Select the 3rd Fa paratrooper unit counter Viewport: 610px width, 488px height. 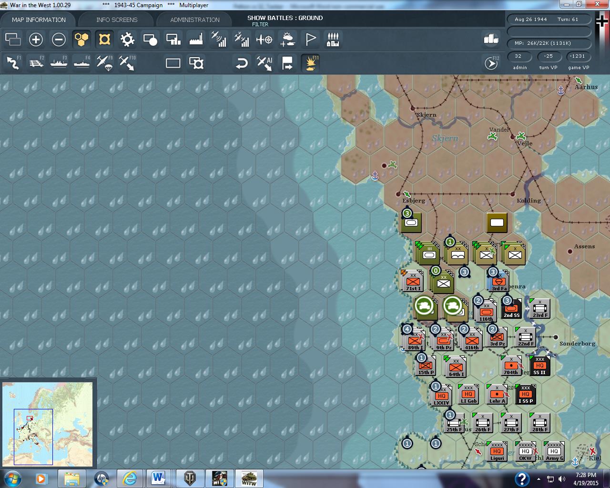[498, 281]
